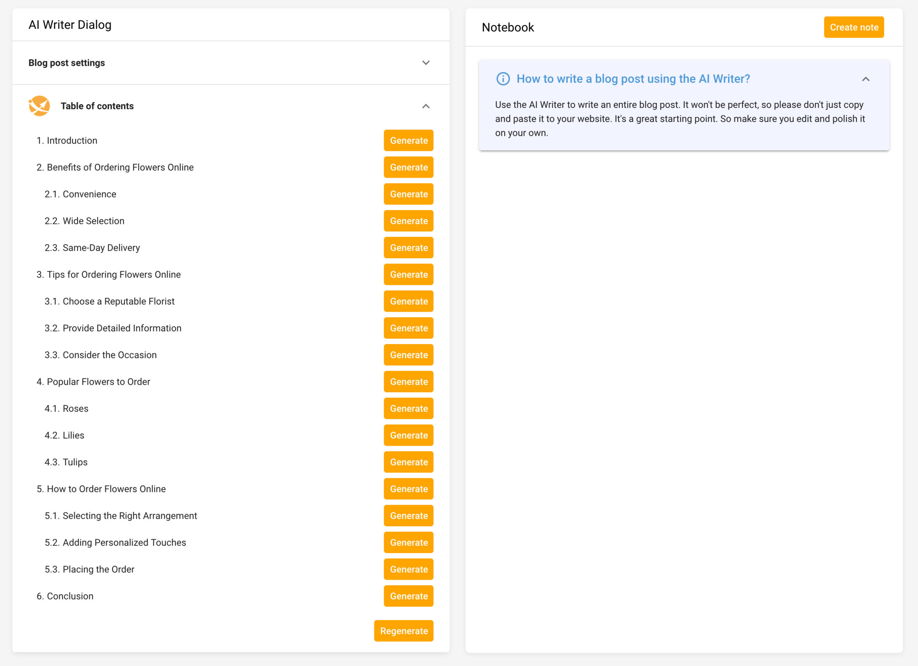Expand the Blog post settings chevron
918x666 pixels.
(425, 63)
